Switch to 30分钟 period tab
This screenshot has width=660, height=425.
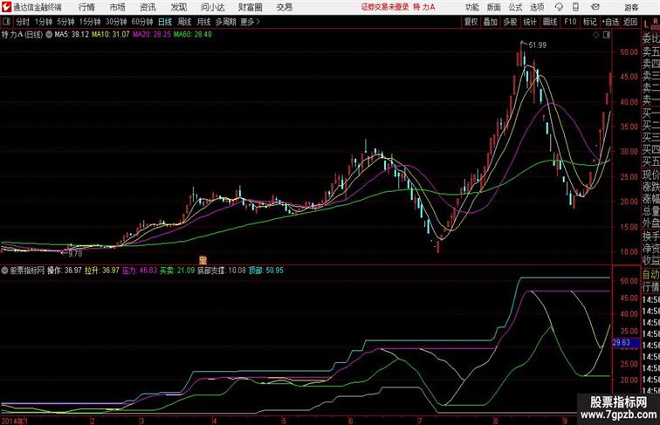coord(116,22)
